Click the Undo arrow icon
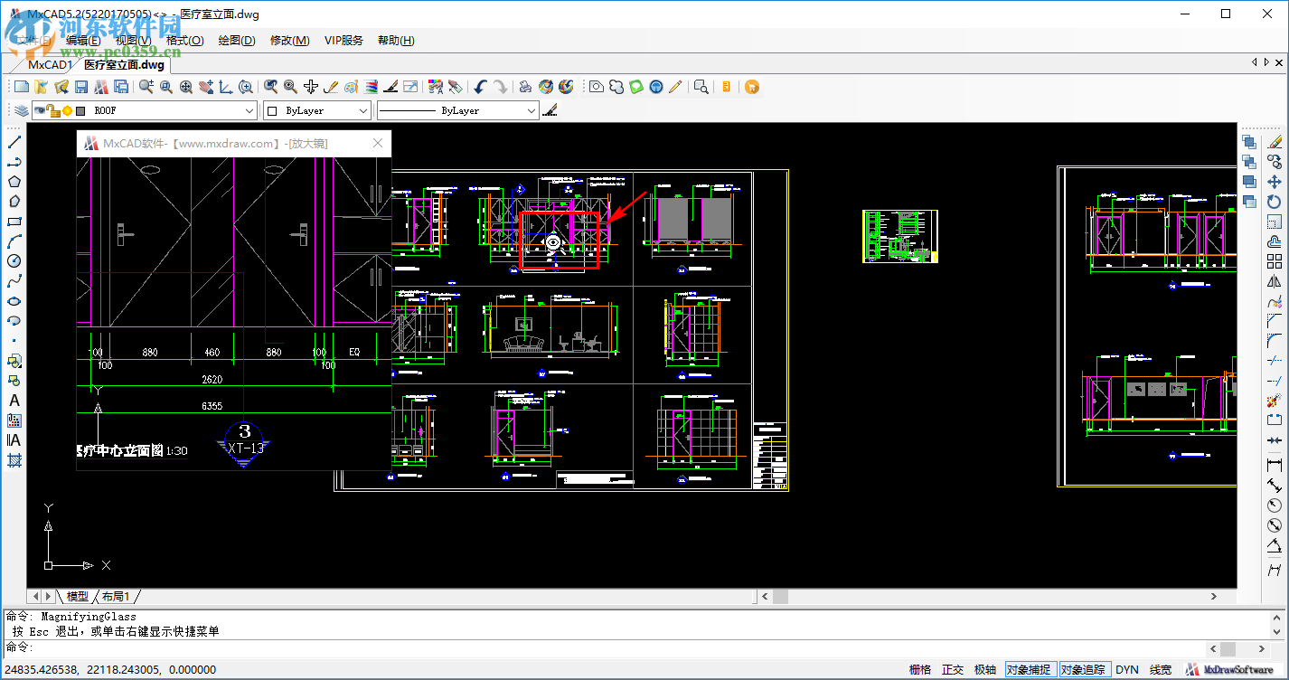This screenshot has height=680, width=1289. pos(480,87)
